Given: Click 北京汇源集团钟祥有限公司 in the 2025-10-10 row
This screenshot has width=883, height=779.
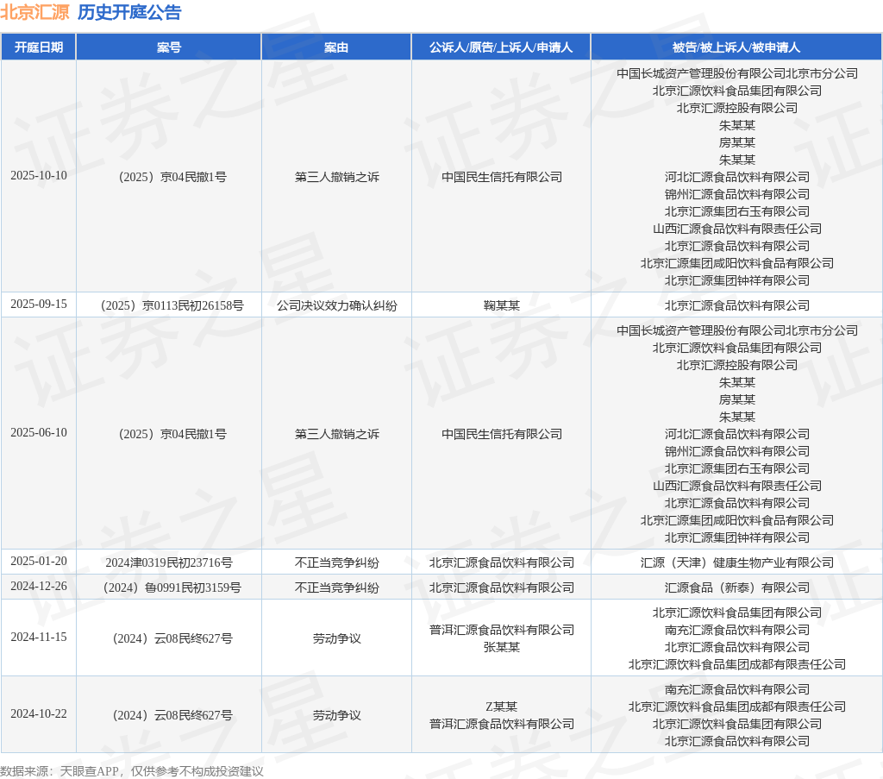Looking at the screenshot, I should coord(737,280).
